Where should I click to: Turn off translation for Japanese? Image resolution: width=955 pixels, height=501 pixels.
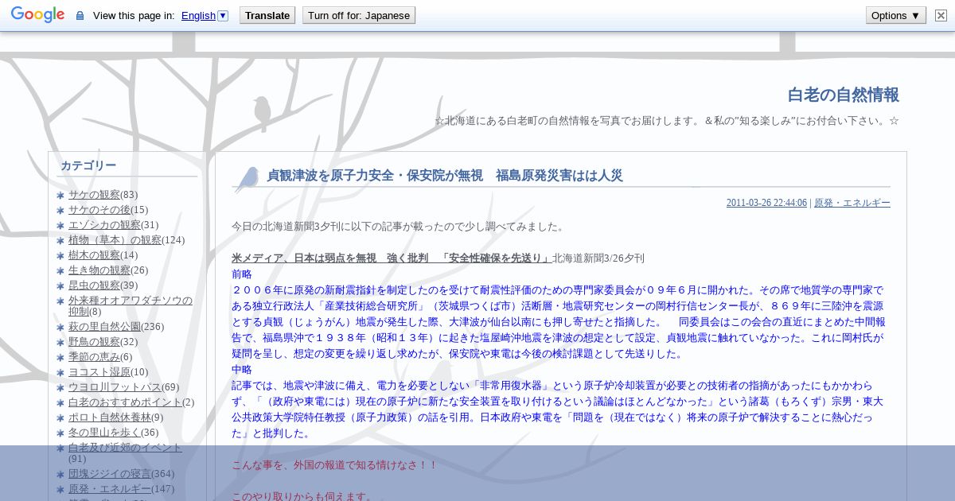pos(359,15)
